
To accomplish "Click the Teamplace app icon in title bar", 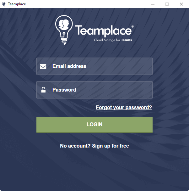I will pyautogui.click(x=4, y=4).
